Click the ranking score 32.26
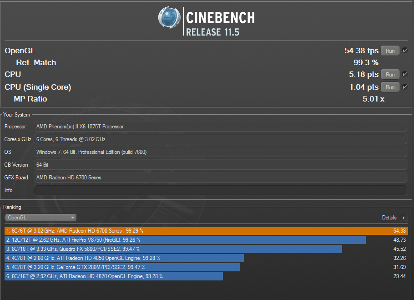The width and height of the screenshot is (414, 300). pyautogui.click(x=399, y=258)
